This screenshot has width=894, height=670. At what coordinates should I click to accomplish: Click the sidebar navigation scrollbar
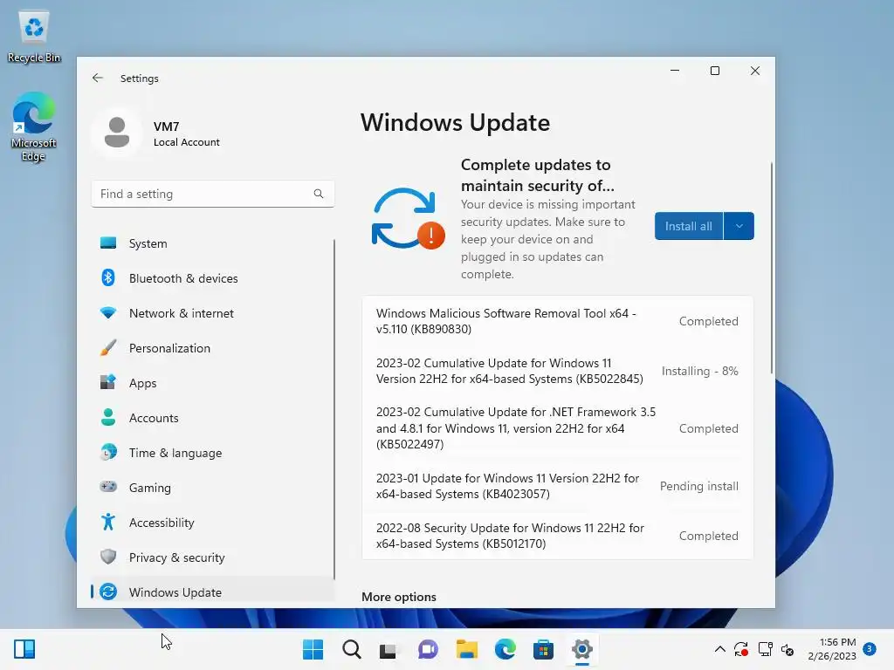pyautogui.click(x=334, y=409)
